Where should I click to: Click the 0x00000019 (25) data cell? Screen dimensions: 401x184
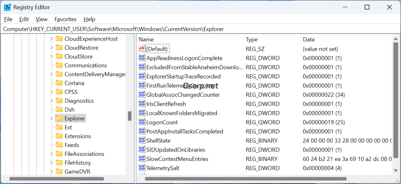pyautogui.click(x=324, y=122)
